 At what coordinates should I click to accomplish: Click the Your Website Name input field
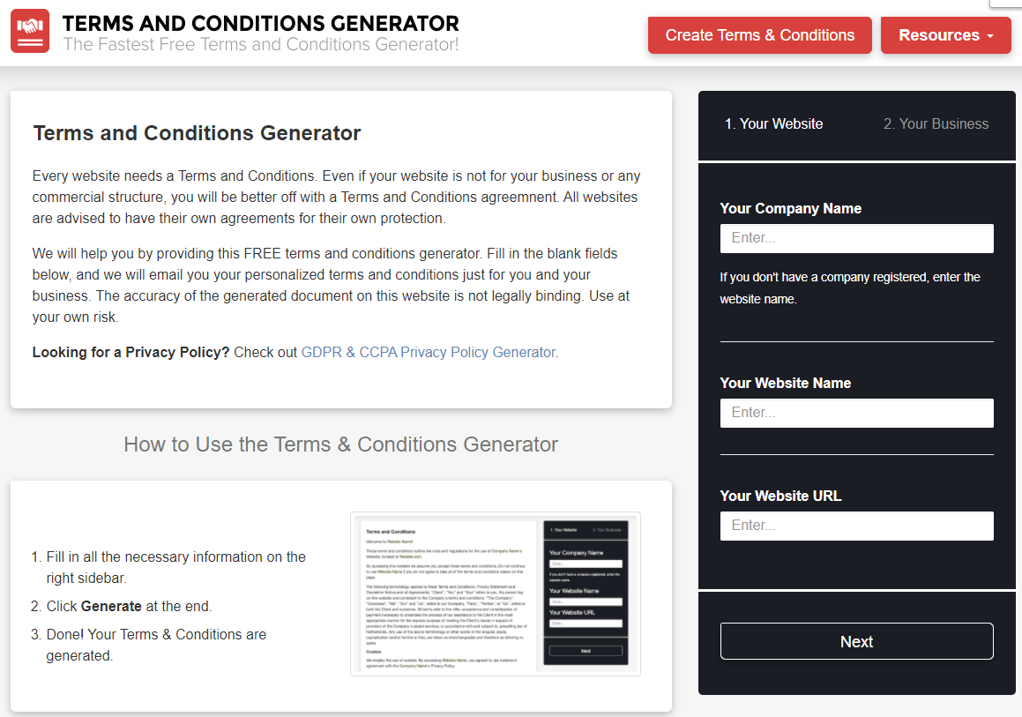pos(856,413)
